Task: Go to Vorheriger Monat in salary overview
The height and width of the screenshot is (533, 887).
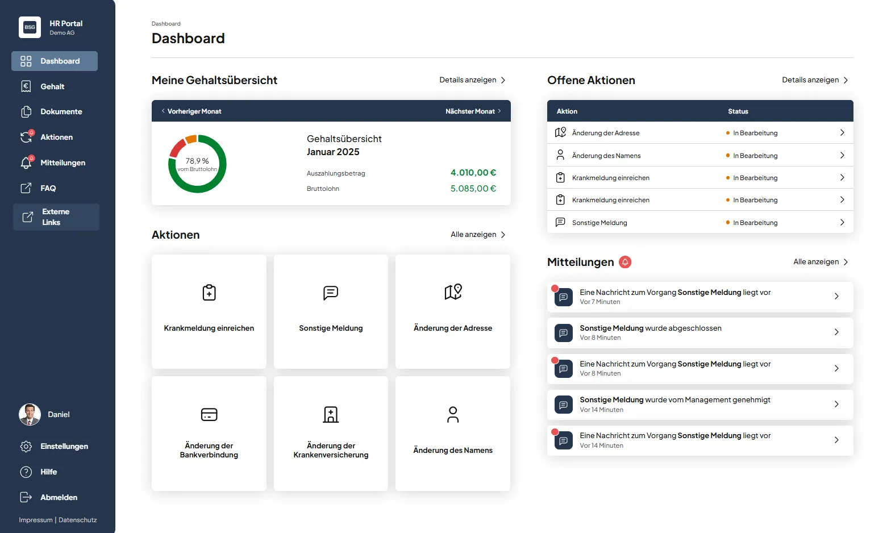Action: [191, 111]
